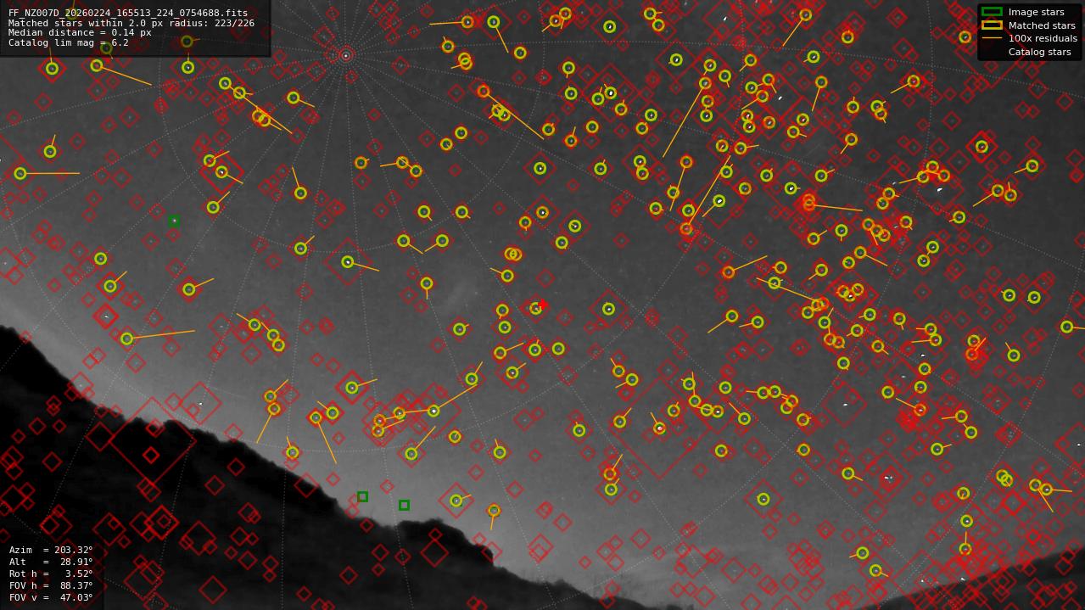Click the 'Rot h = 3.52°' readout

coord(51,574)
